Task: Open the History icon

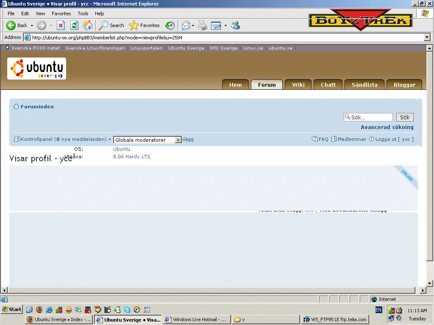Action: 170,25
